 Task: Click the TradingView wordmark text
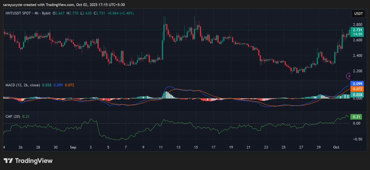[x=33, y=161]
